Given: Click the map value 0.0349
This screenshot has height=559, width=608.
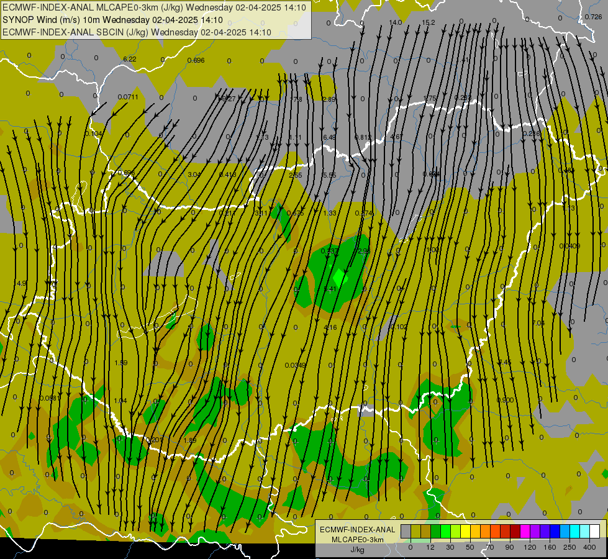Looking at the screenshot, I should (x=296, y=365).
